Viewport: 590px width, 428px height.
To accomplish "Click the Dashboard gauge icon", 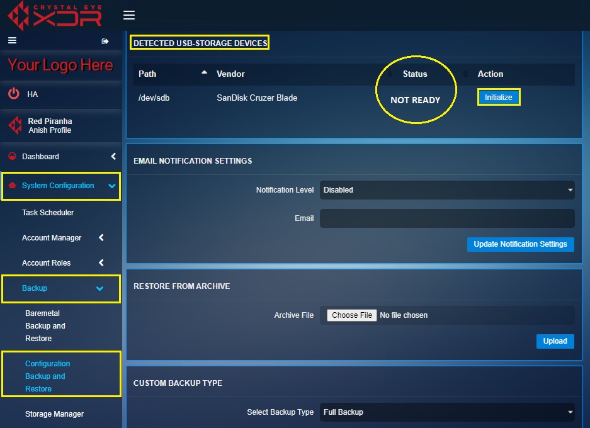I will (13, 156).
